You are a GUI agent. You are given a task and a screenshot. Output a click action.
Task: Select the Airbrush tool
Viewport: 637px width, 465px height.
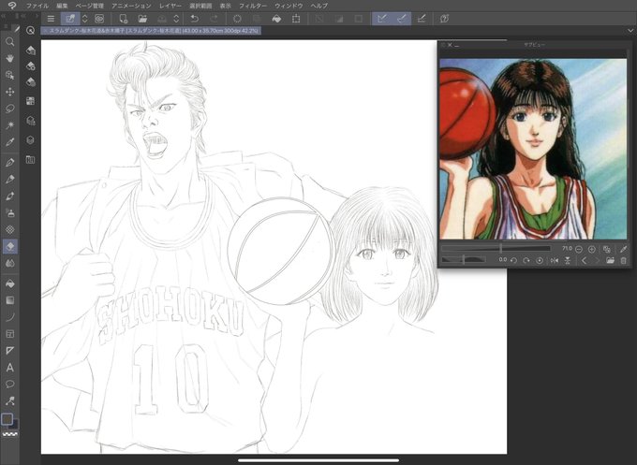[9, 212]
